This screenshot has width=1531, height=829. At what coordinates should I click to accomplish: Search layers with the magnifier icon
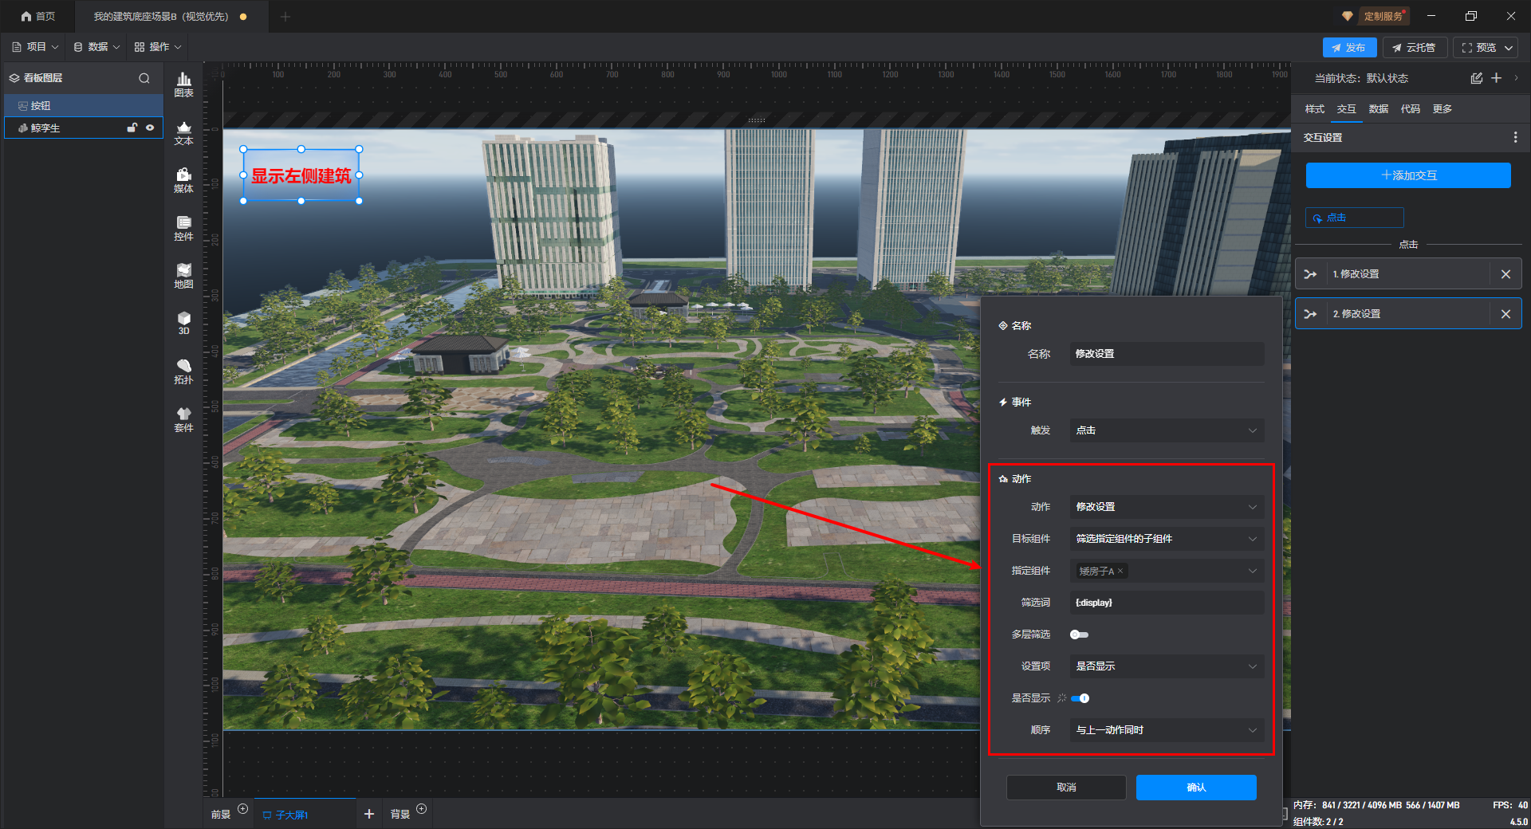coord(144,78)
